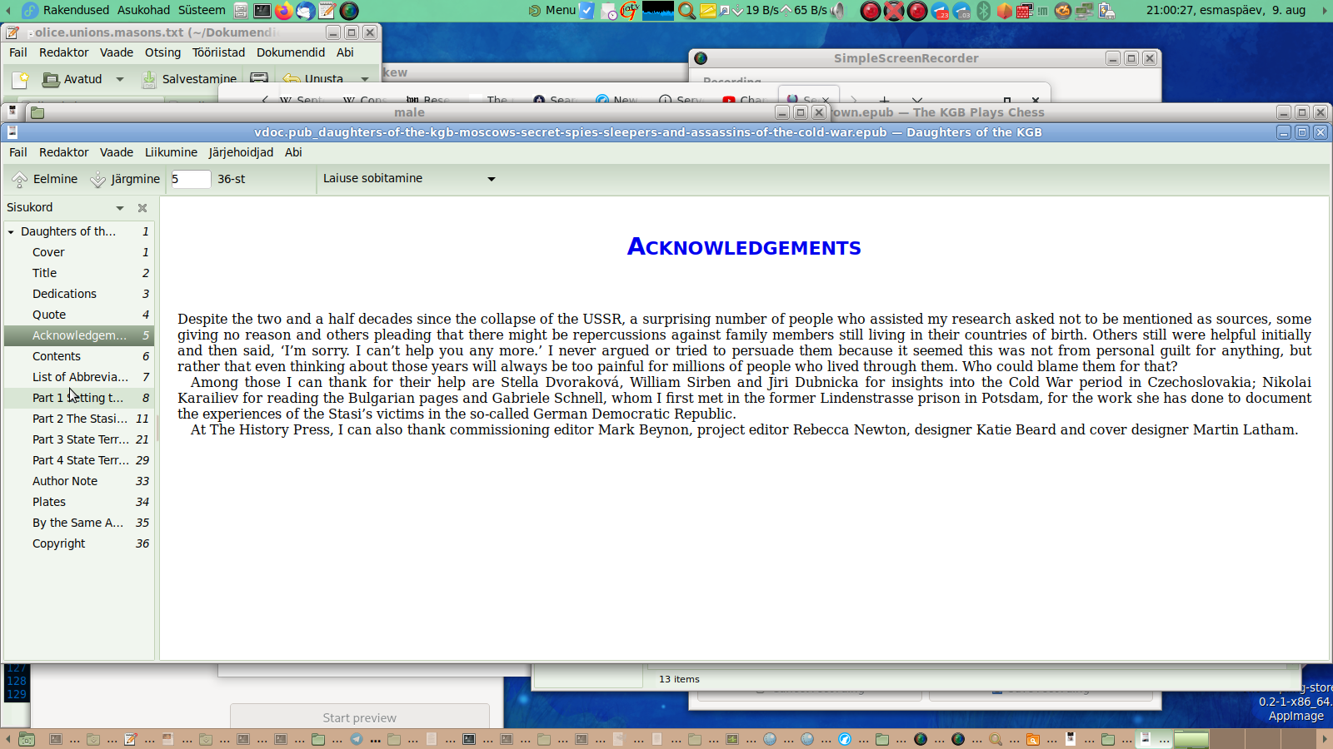Viewport: 1333px width, 749px height.
Task: Click the red-crossed record icon in panel
Action: pyautogui.click(x=893, y=11)
